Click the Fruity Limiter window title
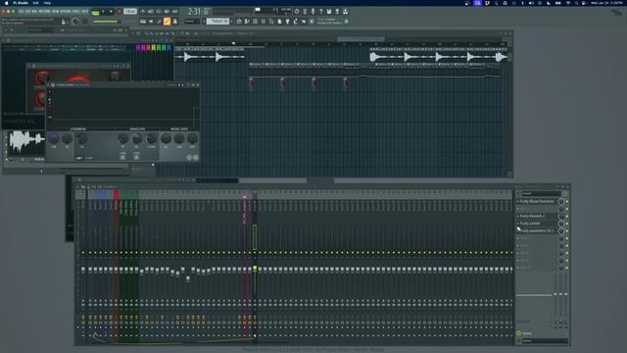Viewport: 627px width, 353px height. point(72,85)
